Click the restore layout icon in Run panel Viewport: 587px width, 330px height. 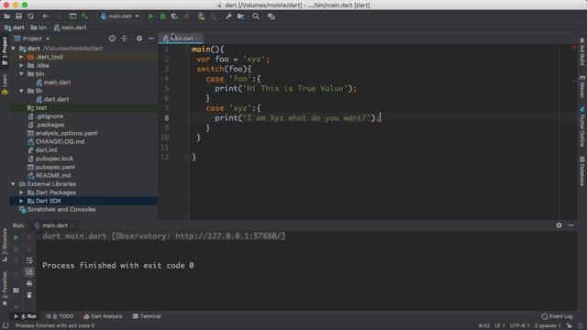tap(17, 291)
